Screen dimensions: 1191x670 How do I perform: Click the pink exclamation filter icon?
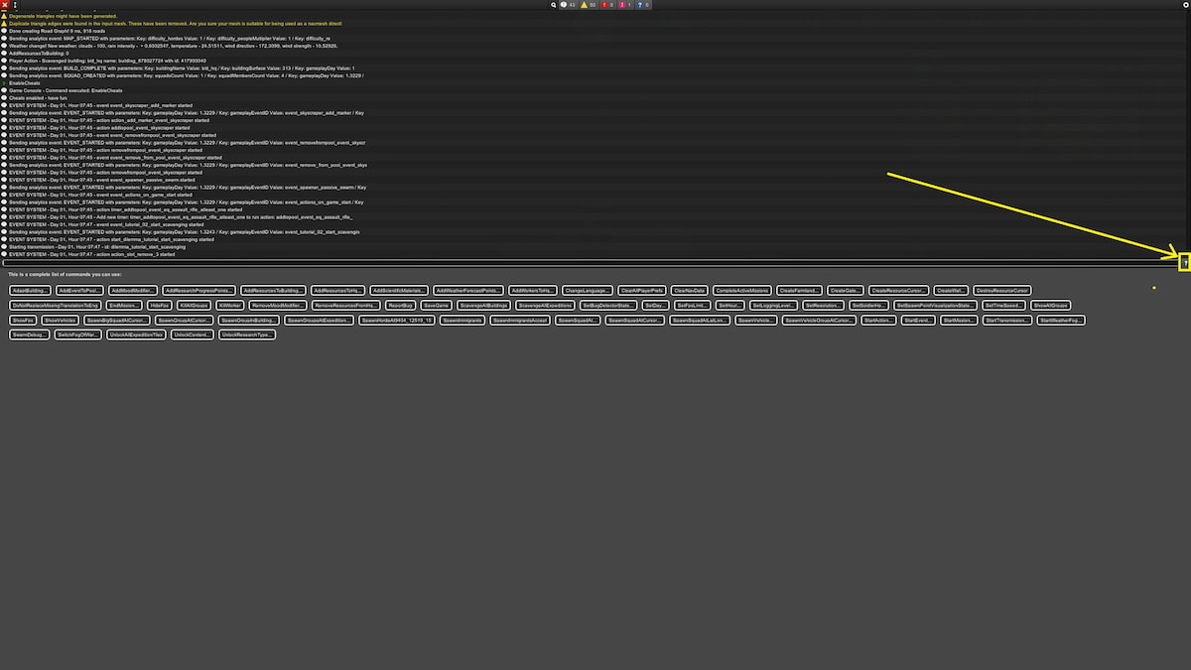pyautogui.click(x=626, y=5)
